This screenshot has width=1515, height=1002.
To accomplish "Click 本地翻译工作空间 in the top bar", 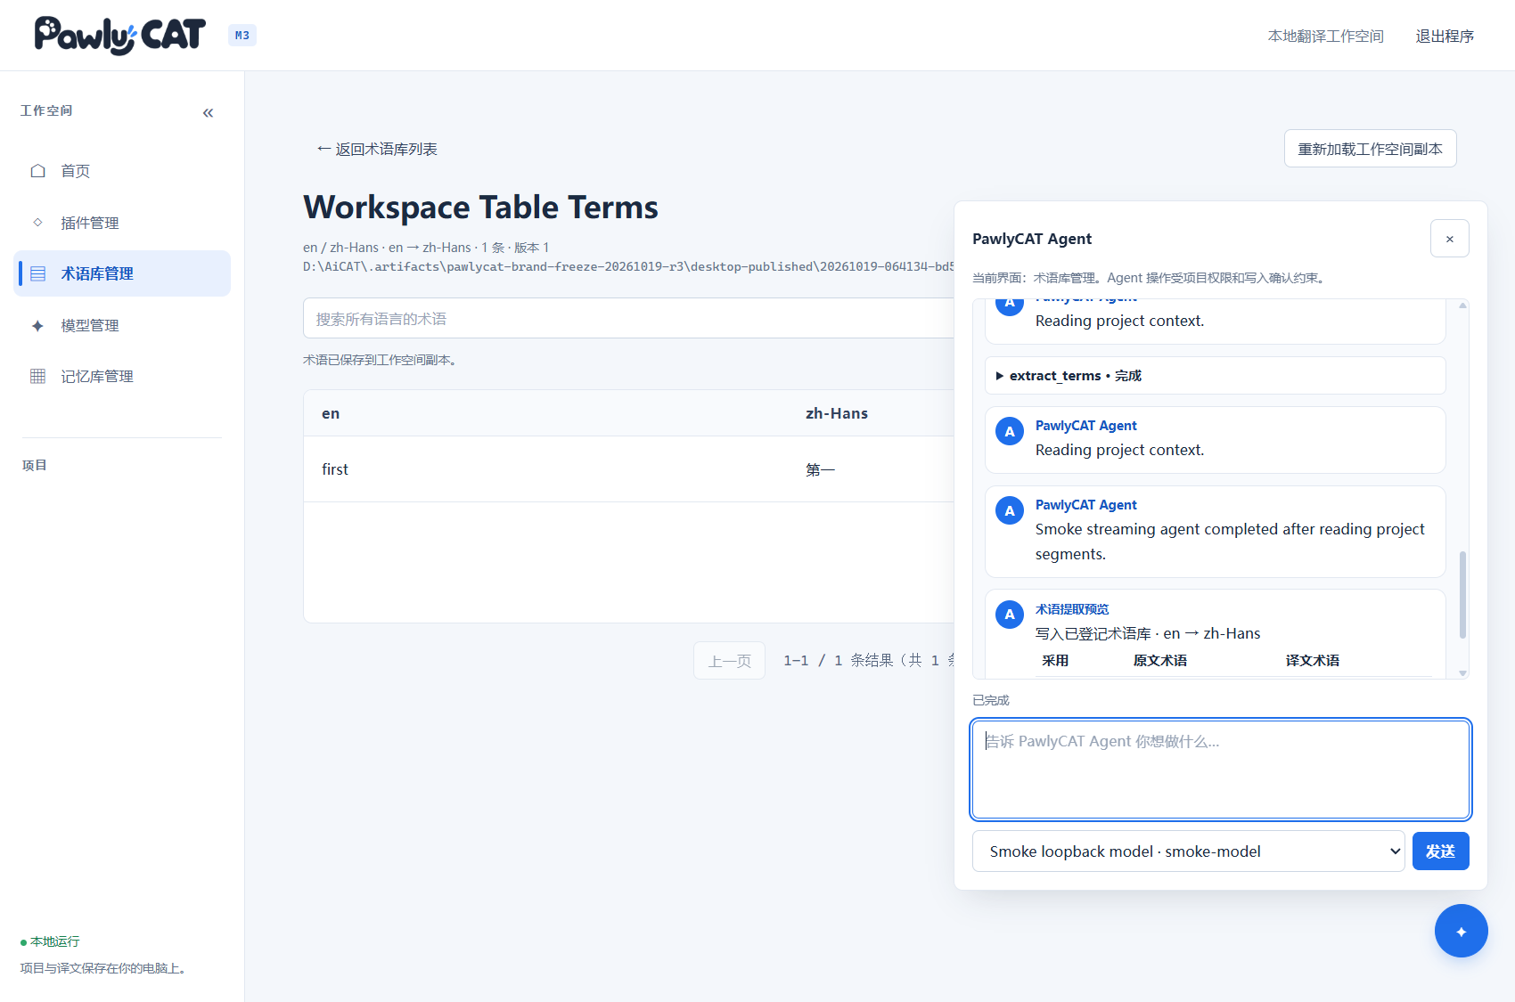I will click(x=1325, y=37).
